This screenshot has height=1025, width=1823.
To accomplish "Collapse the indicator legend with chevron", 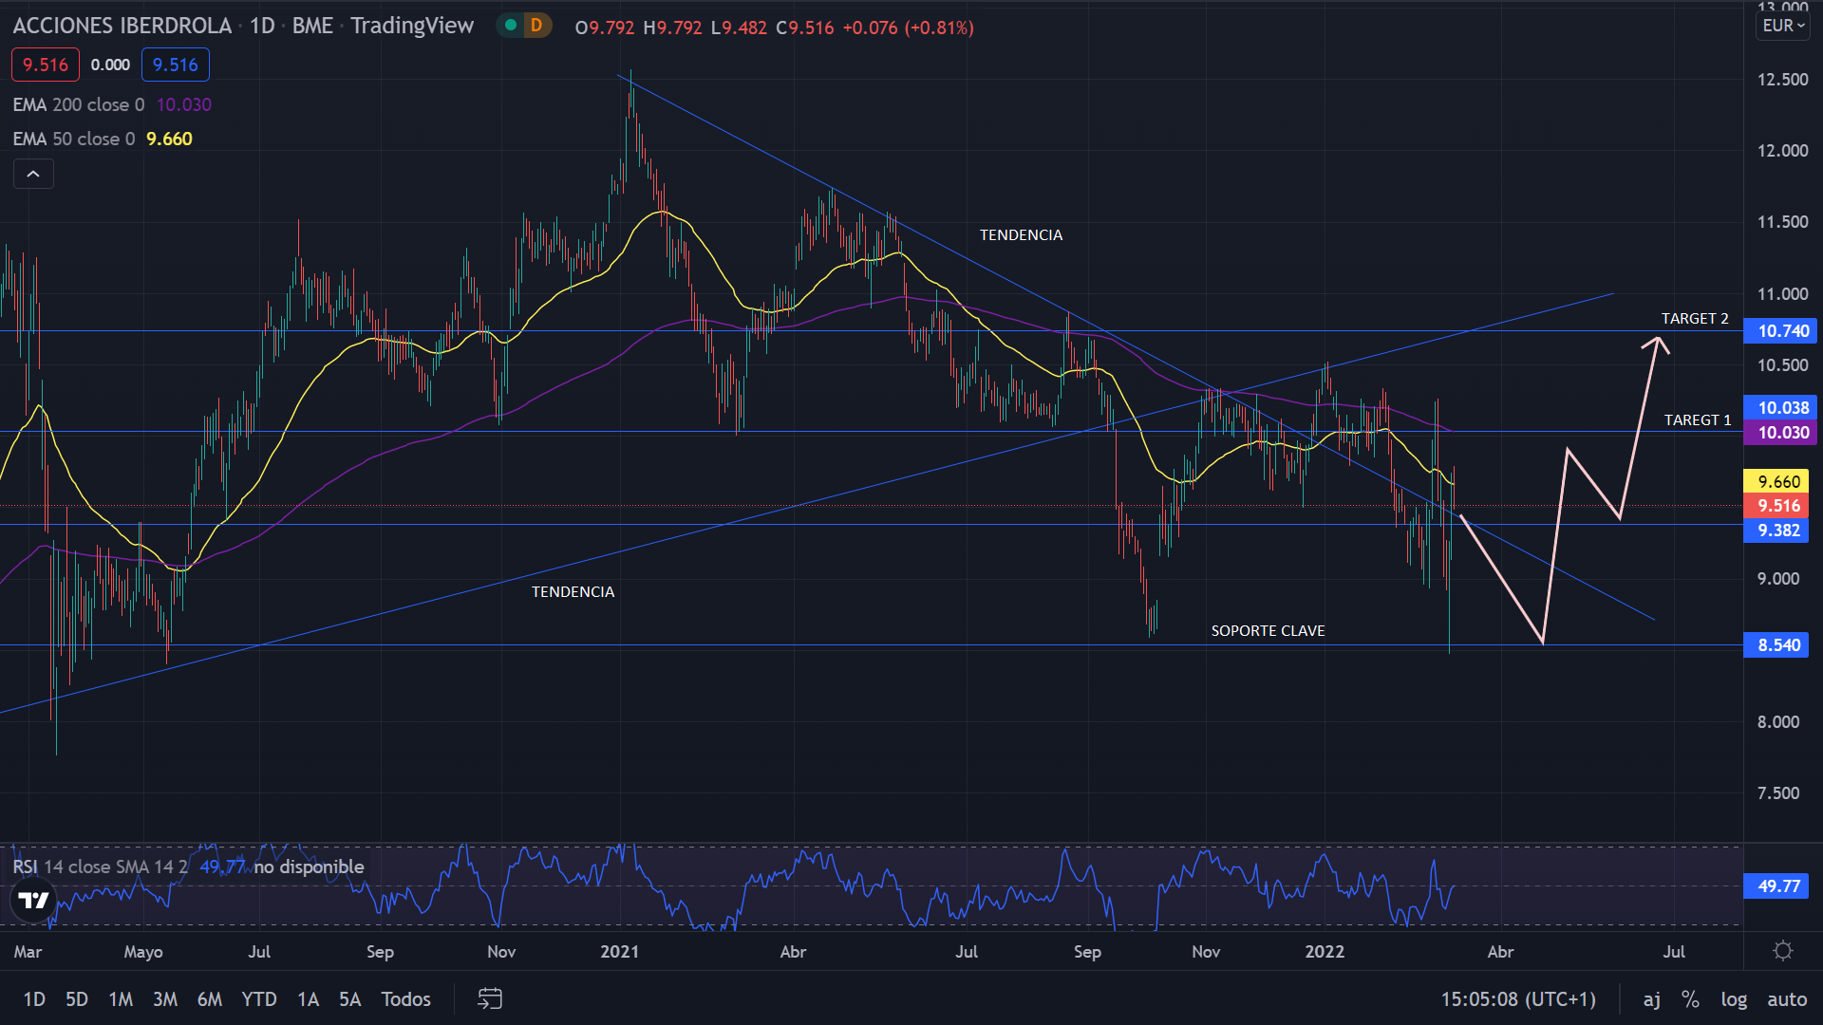I will (x=33, y=174).
